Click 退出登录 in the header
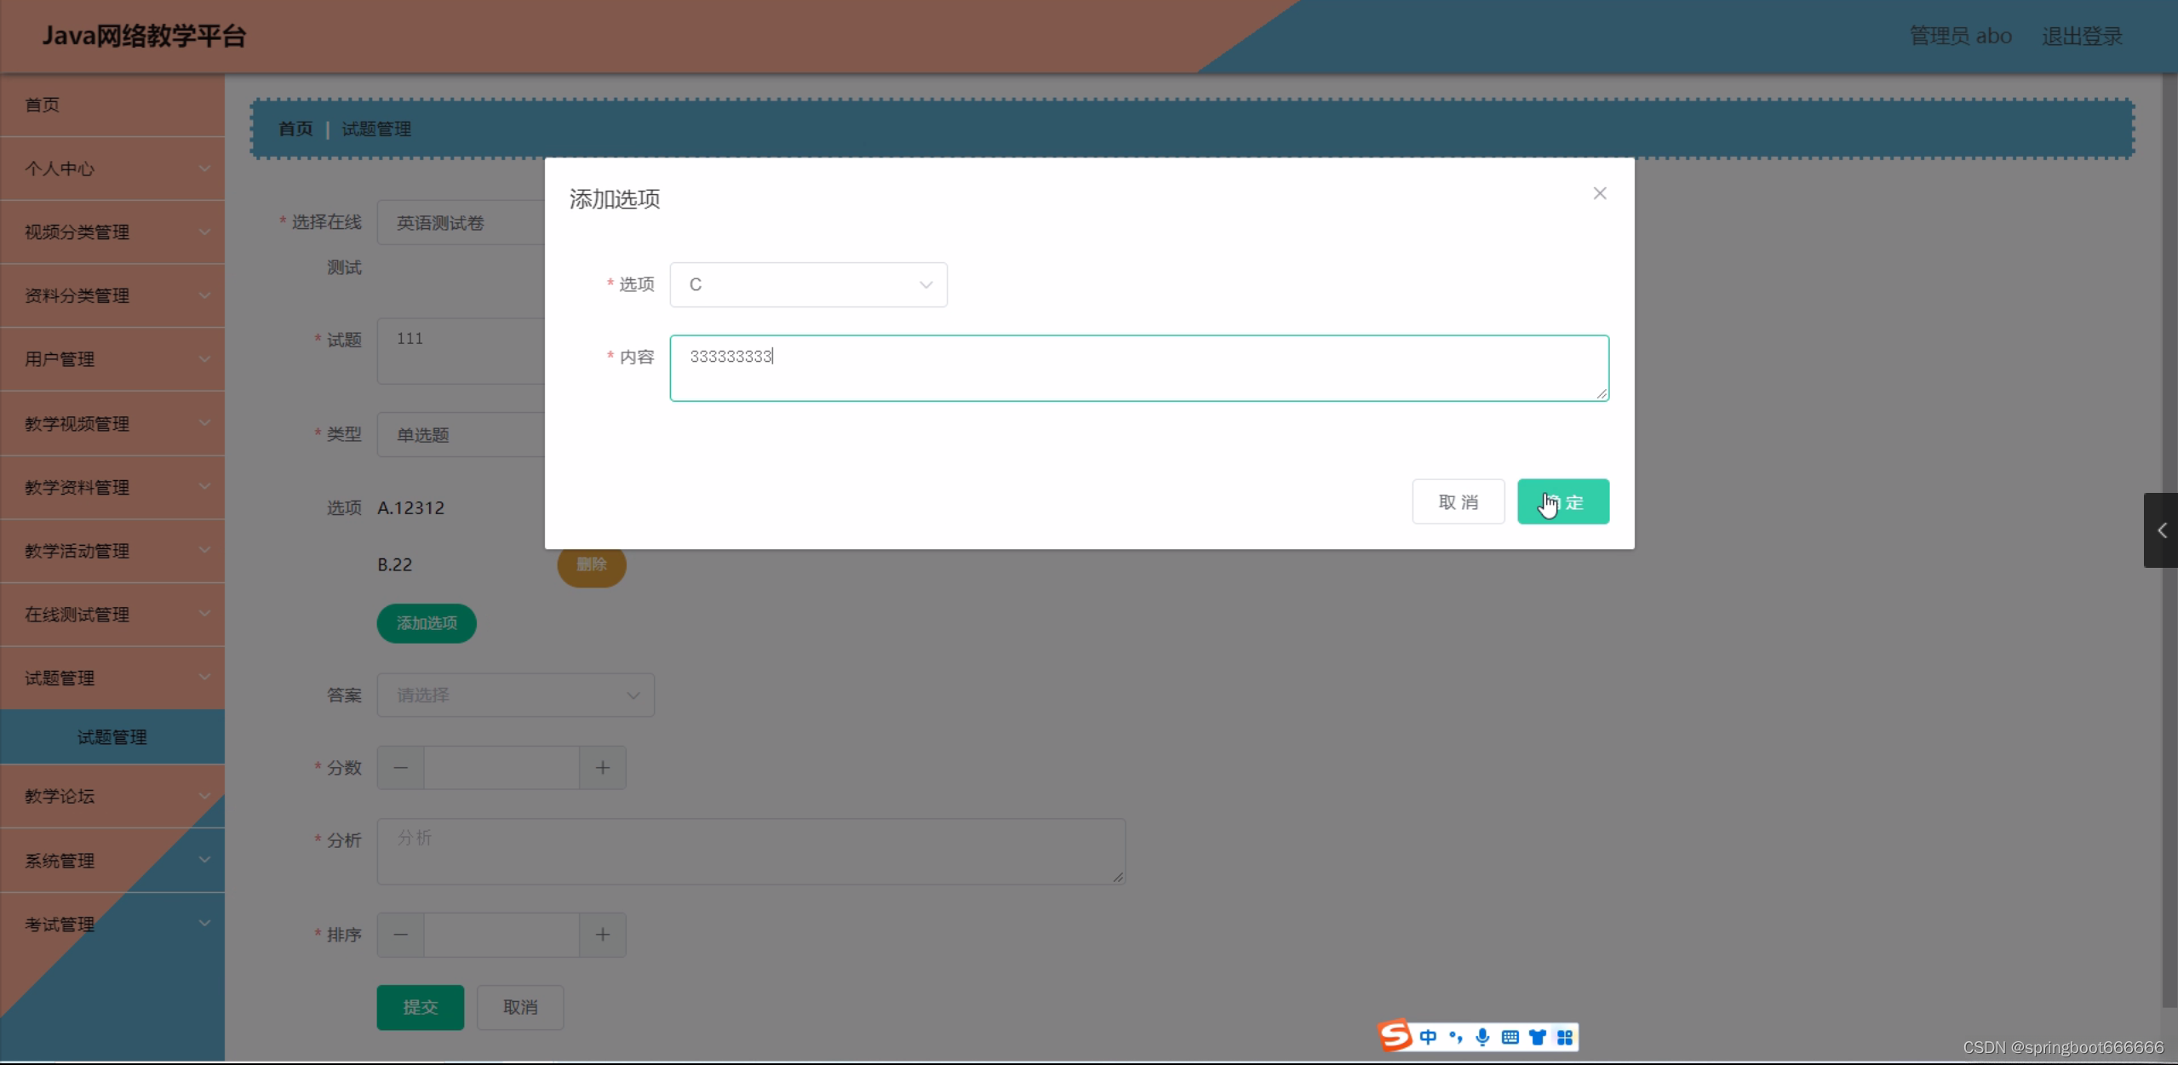Image resolution: width=2178 pixels, height=1065 pixels. tap(2081, 36)
